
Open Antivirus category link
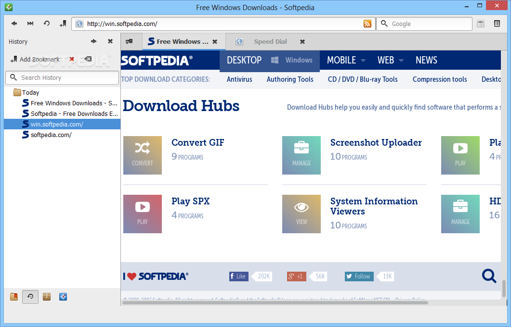pyautogui.click(x=239, y=79)
